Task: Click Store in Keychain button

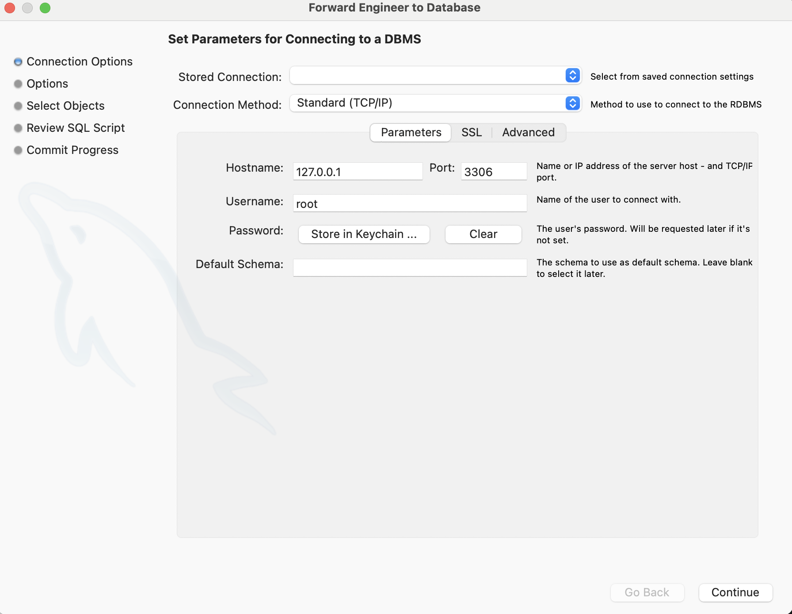Action: pos(364,234)
